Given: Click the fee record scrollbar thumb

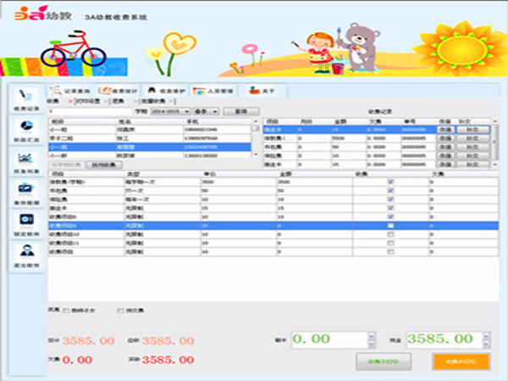Looking at the screenshot, I should click(x=494, y=142).
